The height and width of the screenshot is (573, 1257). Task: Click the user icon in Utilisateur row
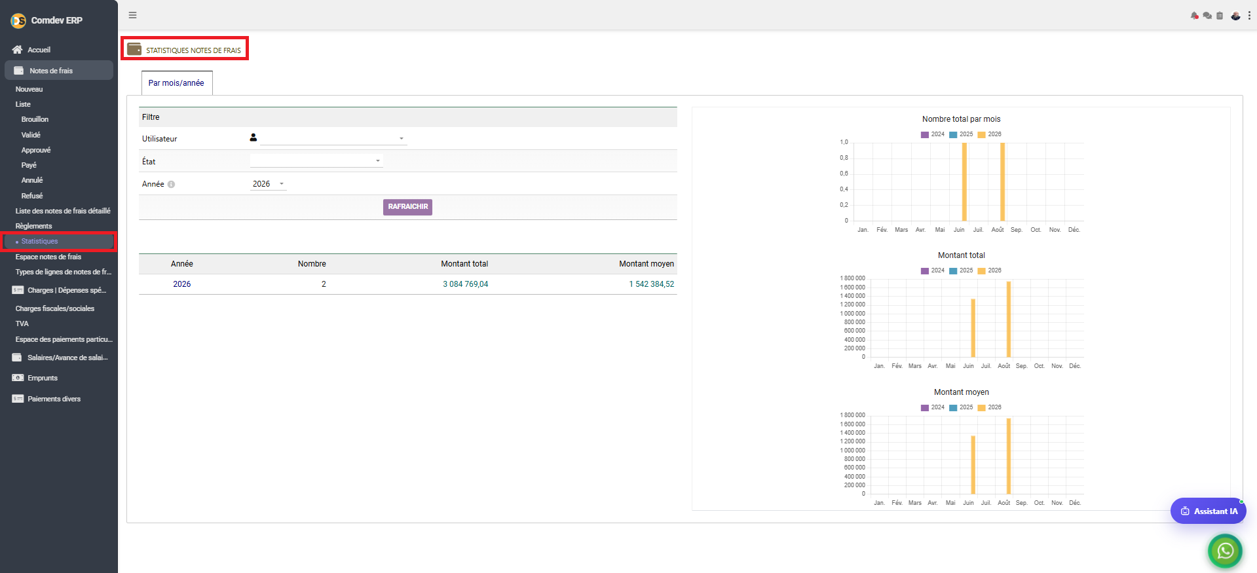coord(253,138)
